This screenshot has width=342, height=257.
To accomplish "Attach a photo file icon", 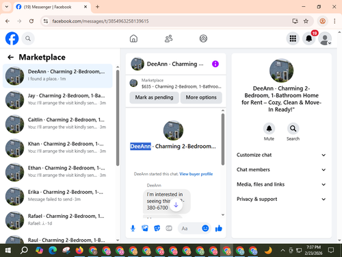I will pos(145,228).
